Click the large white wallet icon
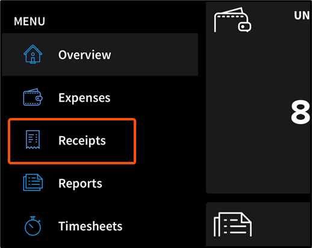This screenshot has height=248, width=312. (232, 20)
